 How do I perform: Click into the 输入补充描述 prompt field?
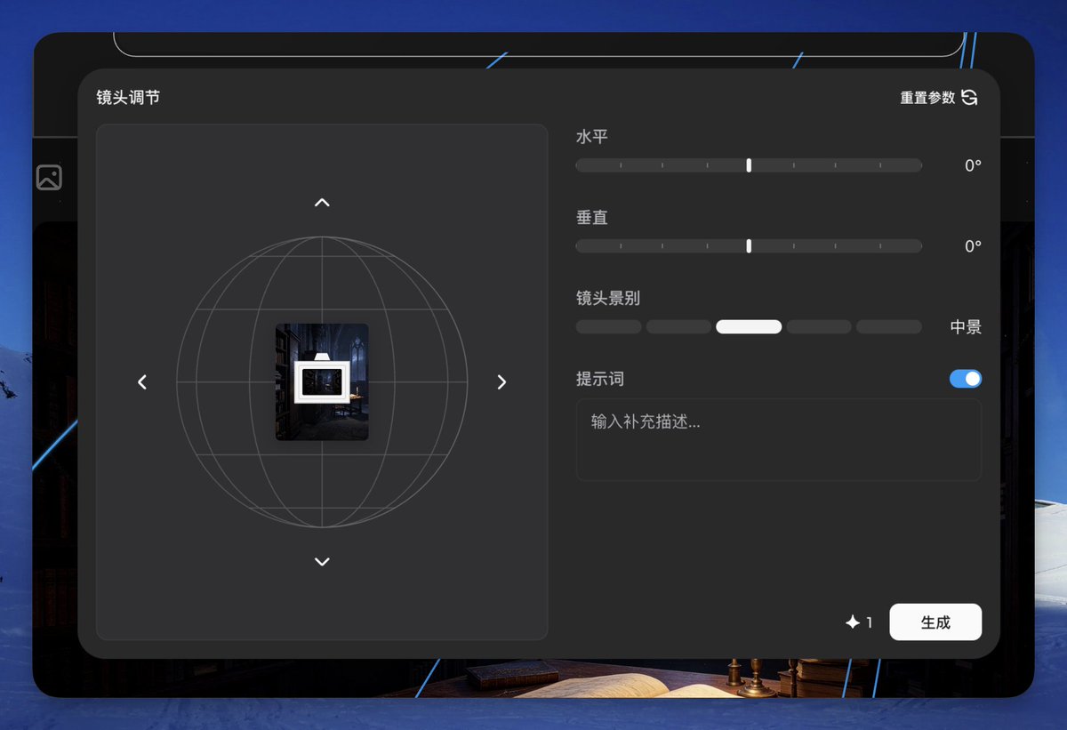779,440
